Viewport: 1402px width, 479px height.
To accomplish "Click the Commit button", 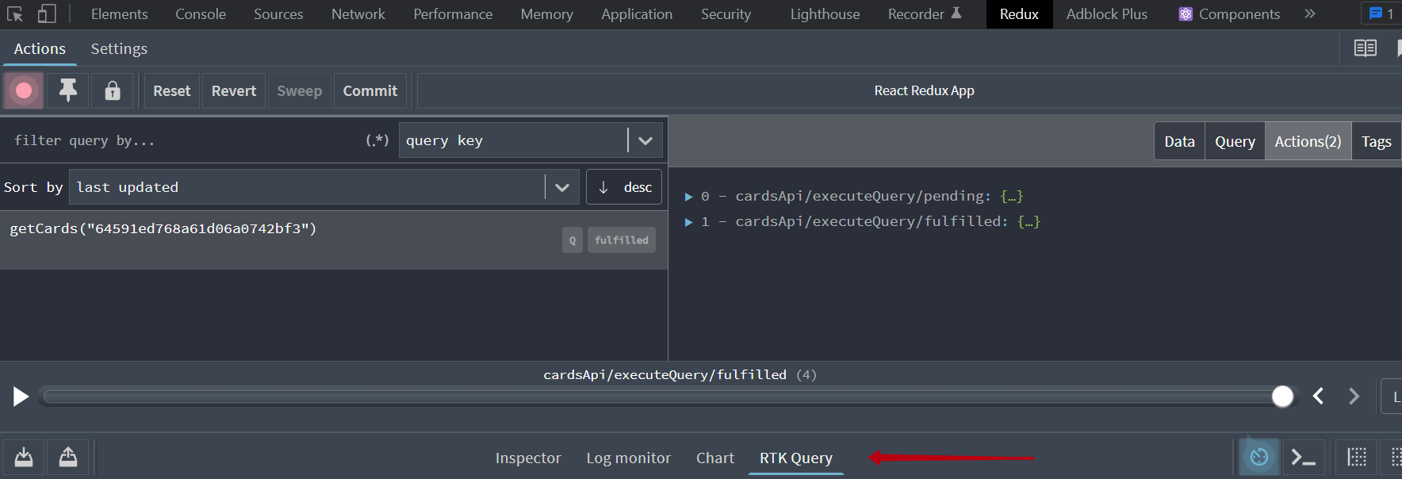I will (x=370, y=90).
